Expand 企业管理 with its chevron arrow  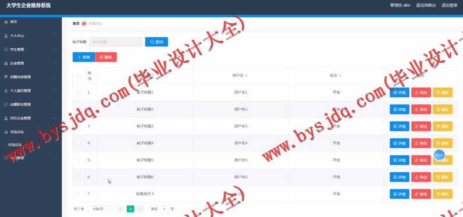[x=55, y=63]
